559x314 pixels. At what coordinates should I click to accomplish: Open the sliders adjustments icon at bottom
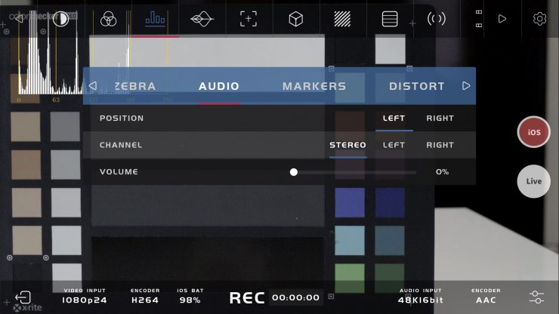(x=536, y=297)
